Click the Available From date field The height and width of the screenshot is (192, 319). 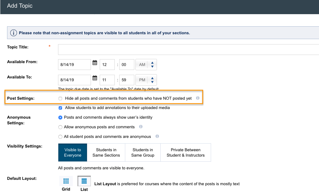click(x=74, y=65)
